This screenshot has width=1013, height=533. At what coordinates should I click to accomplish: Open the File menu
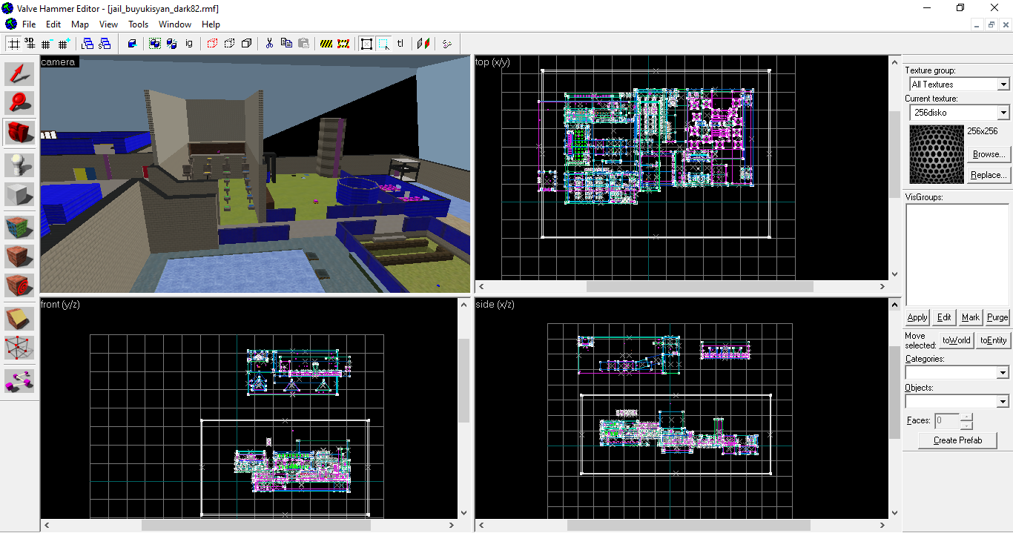coord(29,24)
